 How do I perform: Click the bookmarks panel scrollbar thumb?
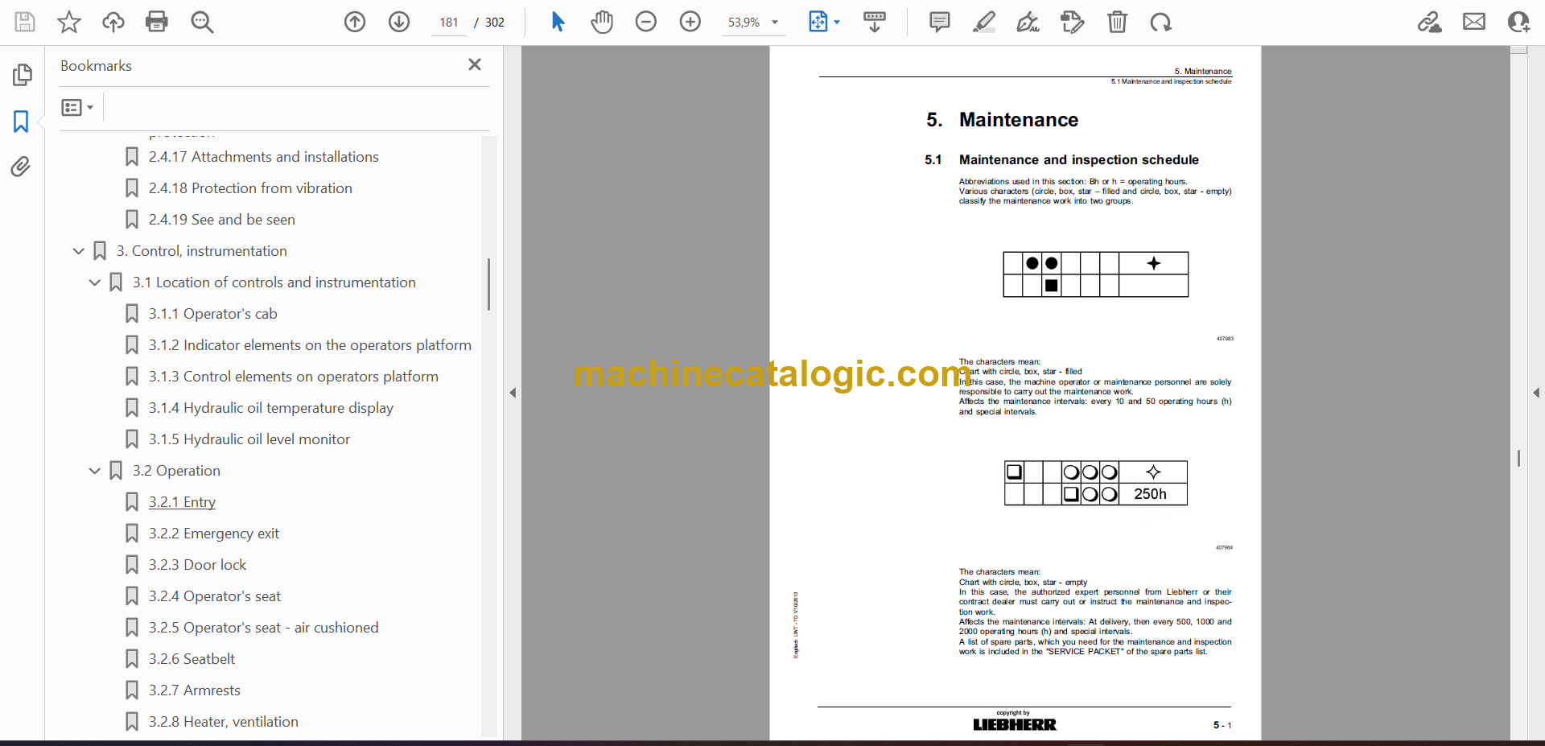(488, 284)
